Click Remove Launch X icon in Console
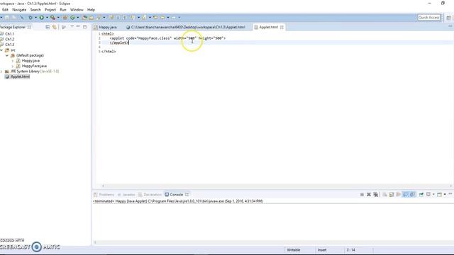Image resolution: width=454 pixels, height=255 pixels. click(369, 195)
